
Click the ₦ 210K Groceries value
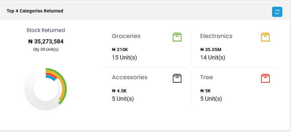pyautogui.click(x=120, y=50)
